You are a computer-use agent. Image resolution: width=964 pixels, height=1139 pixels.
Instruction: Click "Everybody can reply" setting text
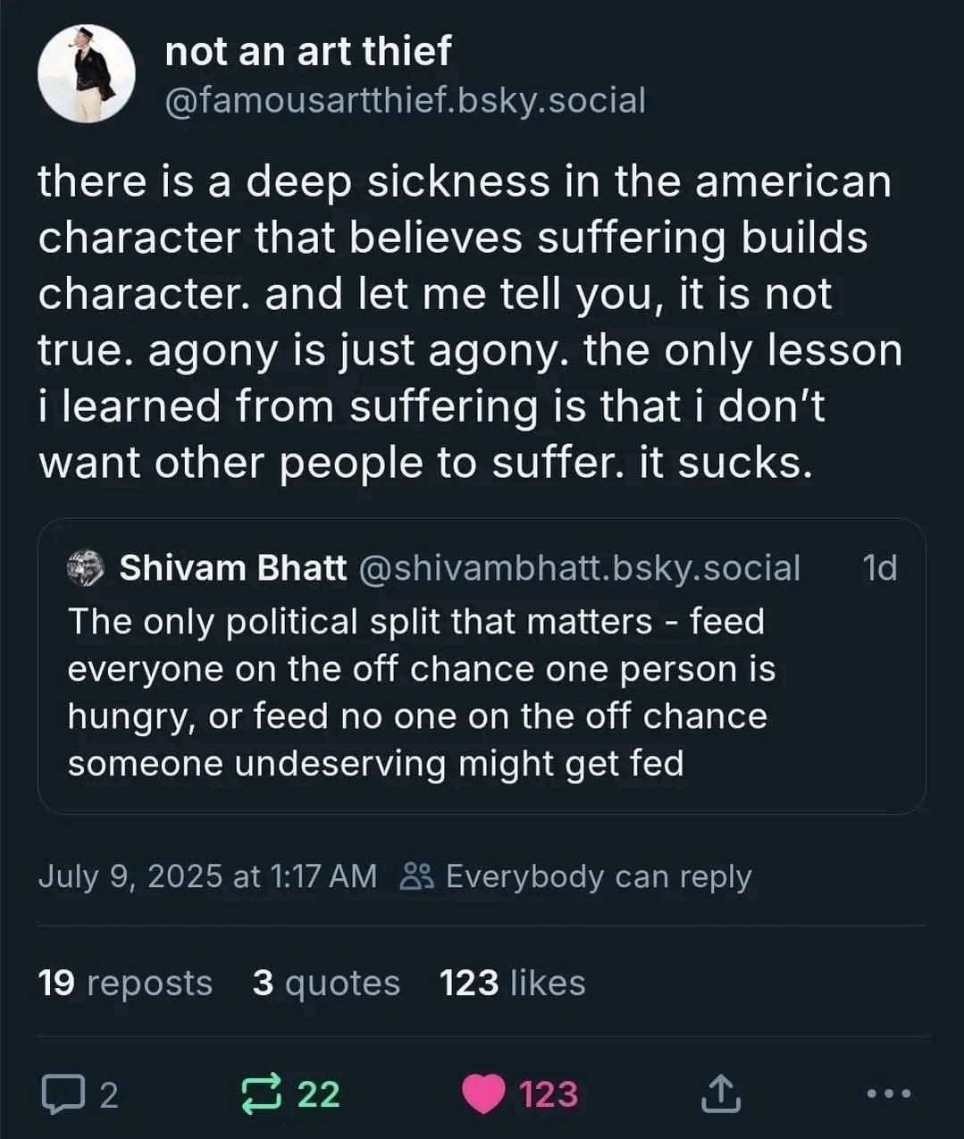click(x=598, y=876)
